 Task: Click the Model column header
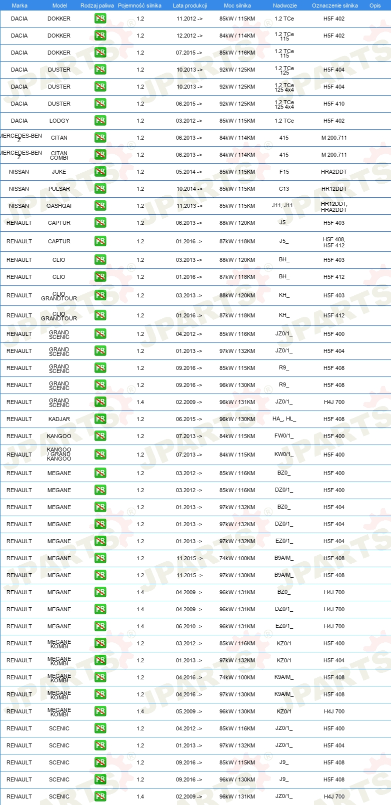click(59, 6)
